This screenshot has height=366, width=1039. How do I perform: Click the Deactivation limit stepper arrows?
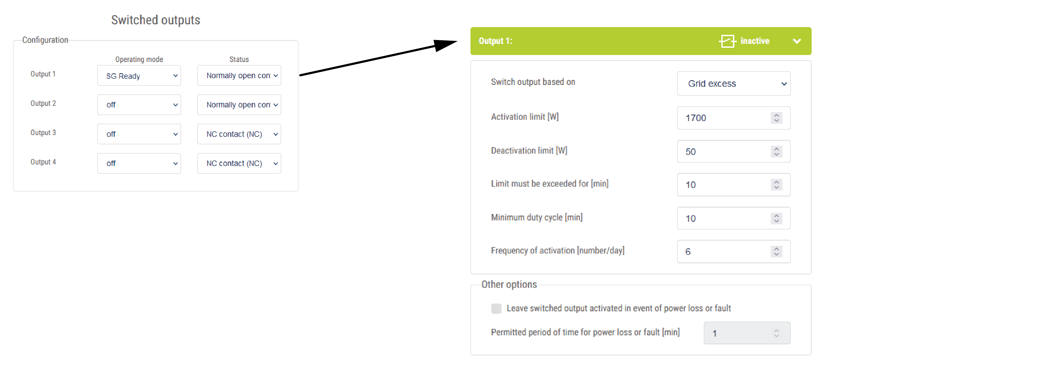[x=776, y=152]
